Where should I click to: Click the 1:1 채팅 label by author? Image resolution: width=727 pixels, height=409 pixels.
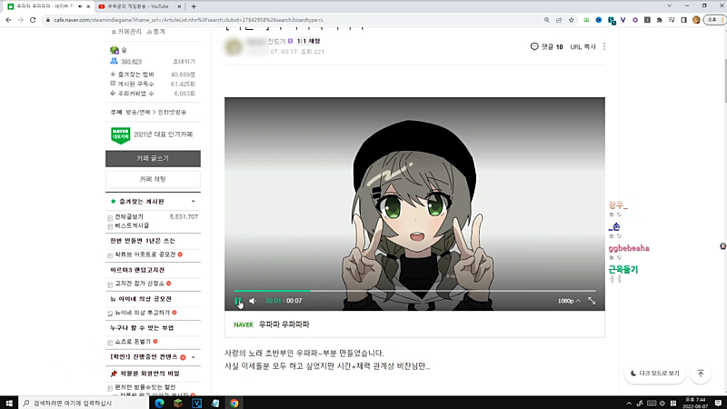(x=308, y=41)
